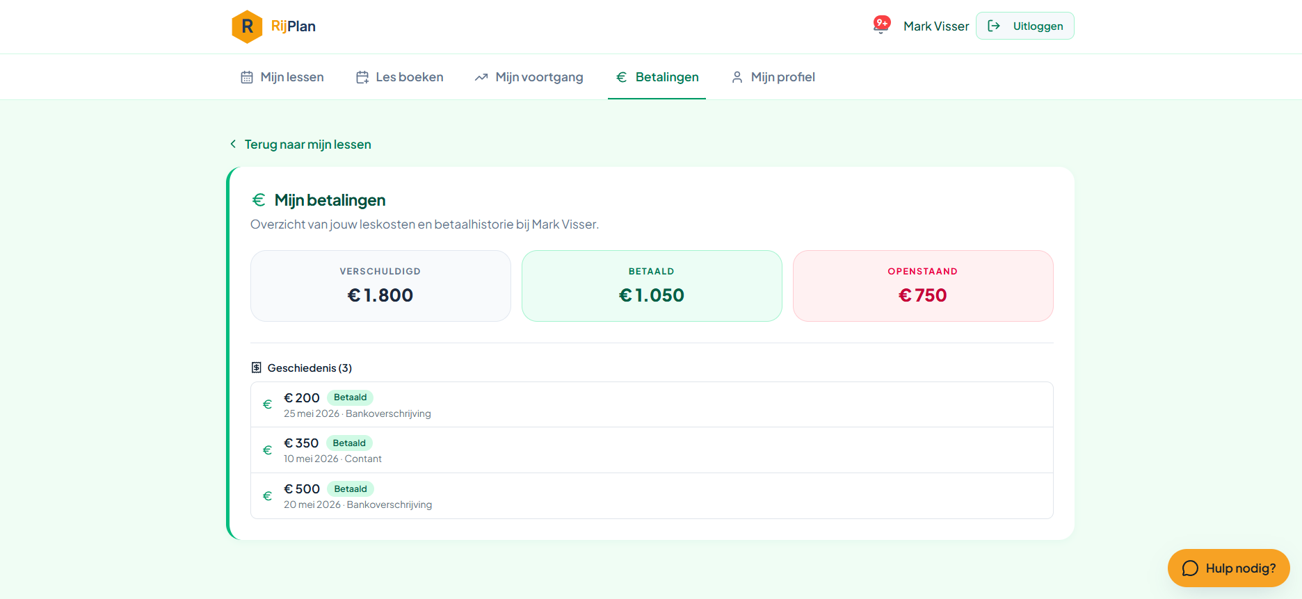
Task: Click the RijPlan hexagon logo
Action: coord(247,26)
